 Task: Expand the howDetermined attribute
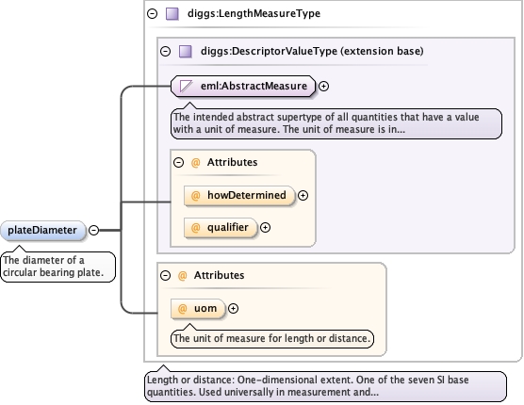pyautogui.click(x=303, y=195)
